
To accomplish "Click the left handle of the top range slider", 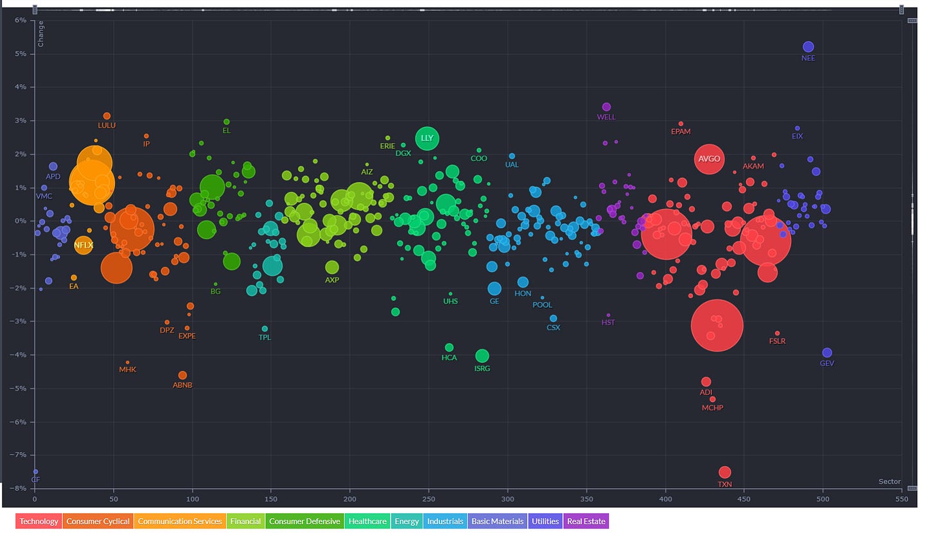I will click(x=35, y=10).
